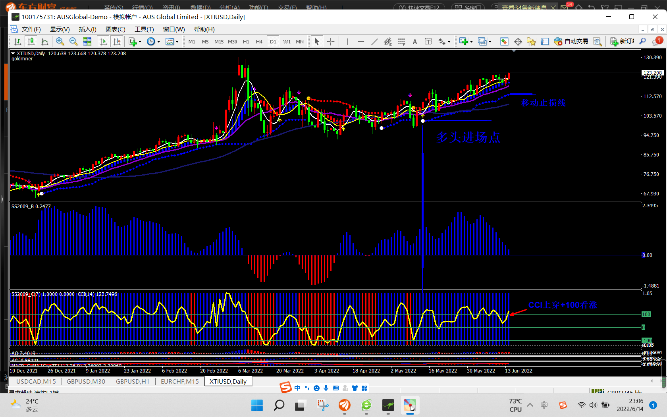
Task: Draw a horizontal line
Action: [361, 41]
